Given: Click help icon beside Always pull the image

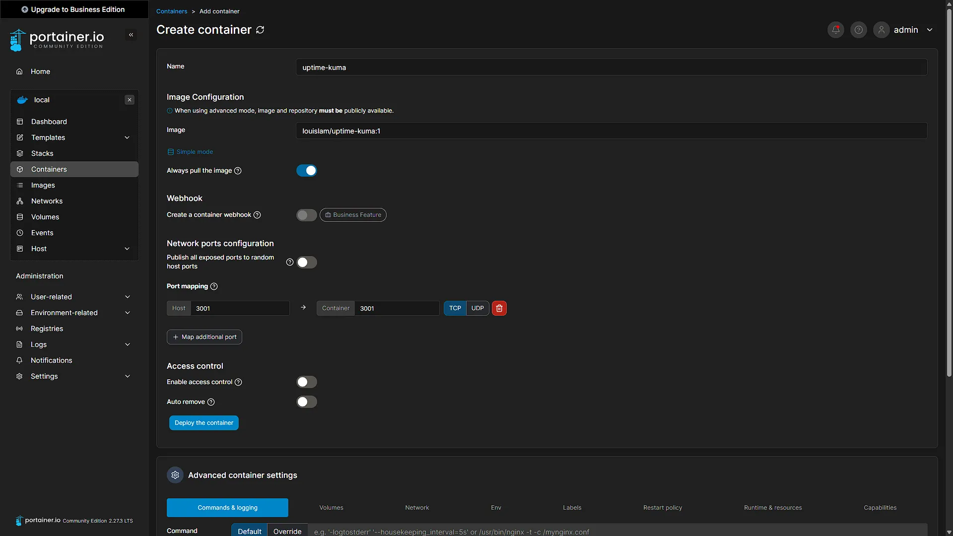Looking at the screenshot, I should 238,171.
